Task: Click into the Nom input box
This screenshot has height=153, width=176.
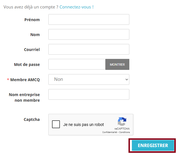Action: pos(89,34)
